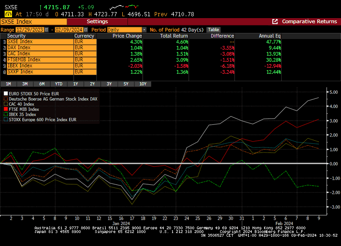Select the YTD range button
341x246 pixels.
tap(58, 84)
